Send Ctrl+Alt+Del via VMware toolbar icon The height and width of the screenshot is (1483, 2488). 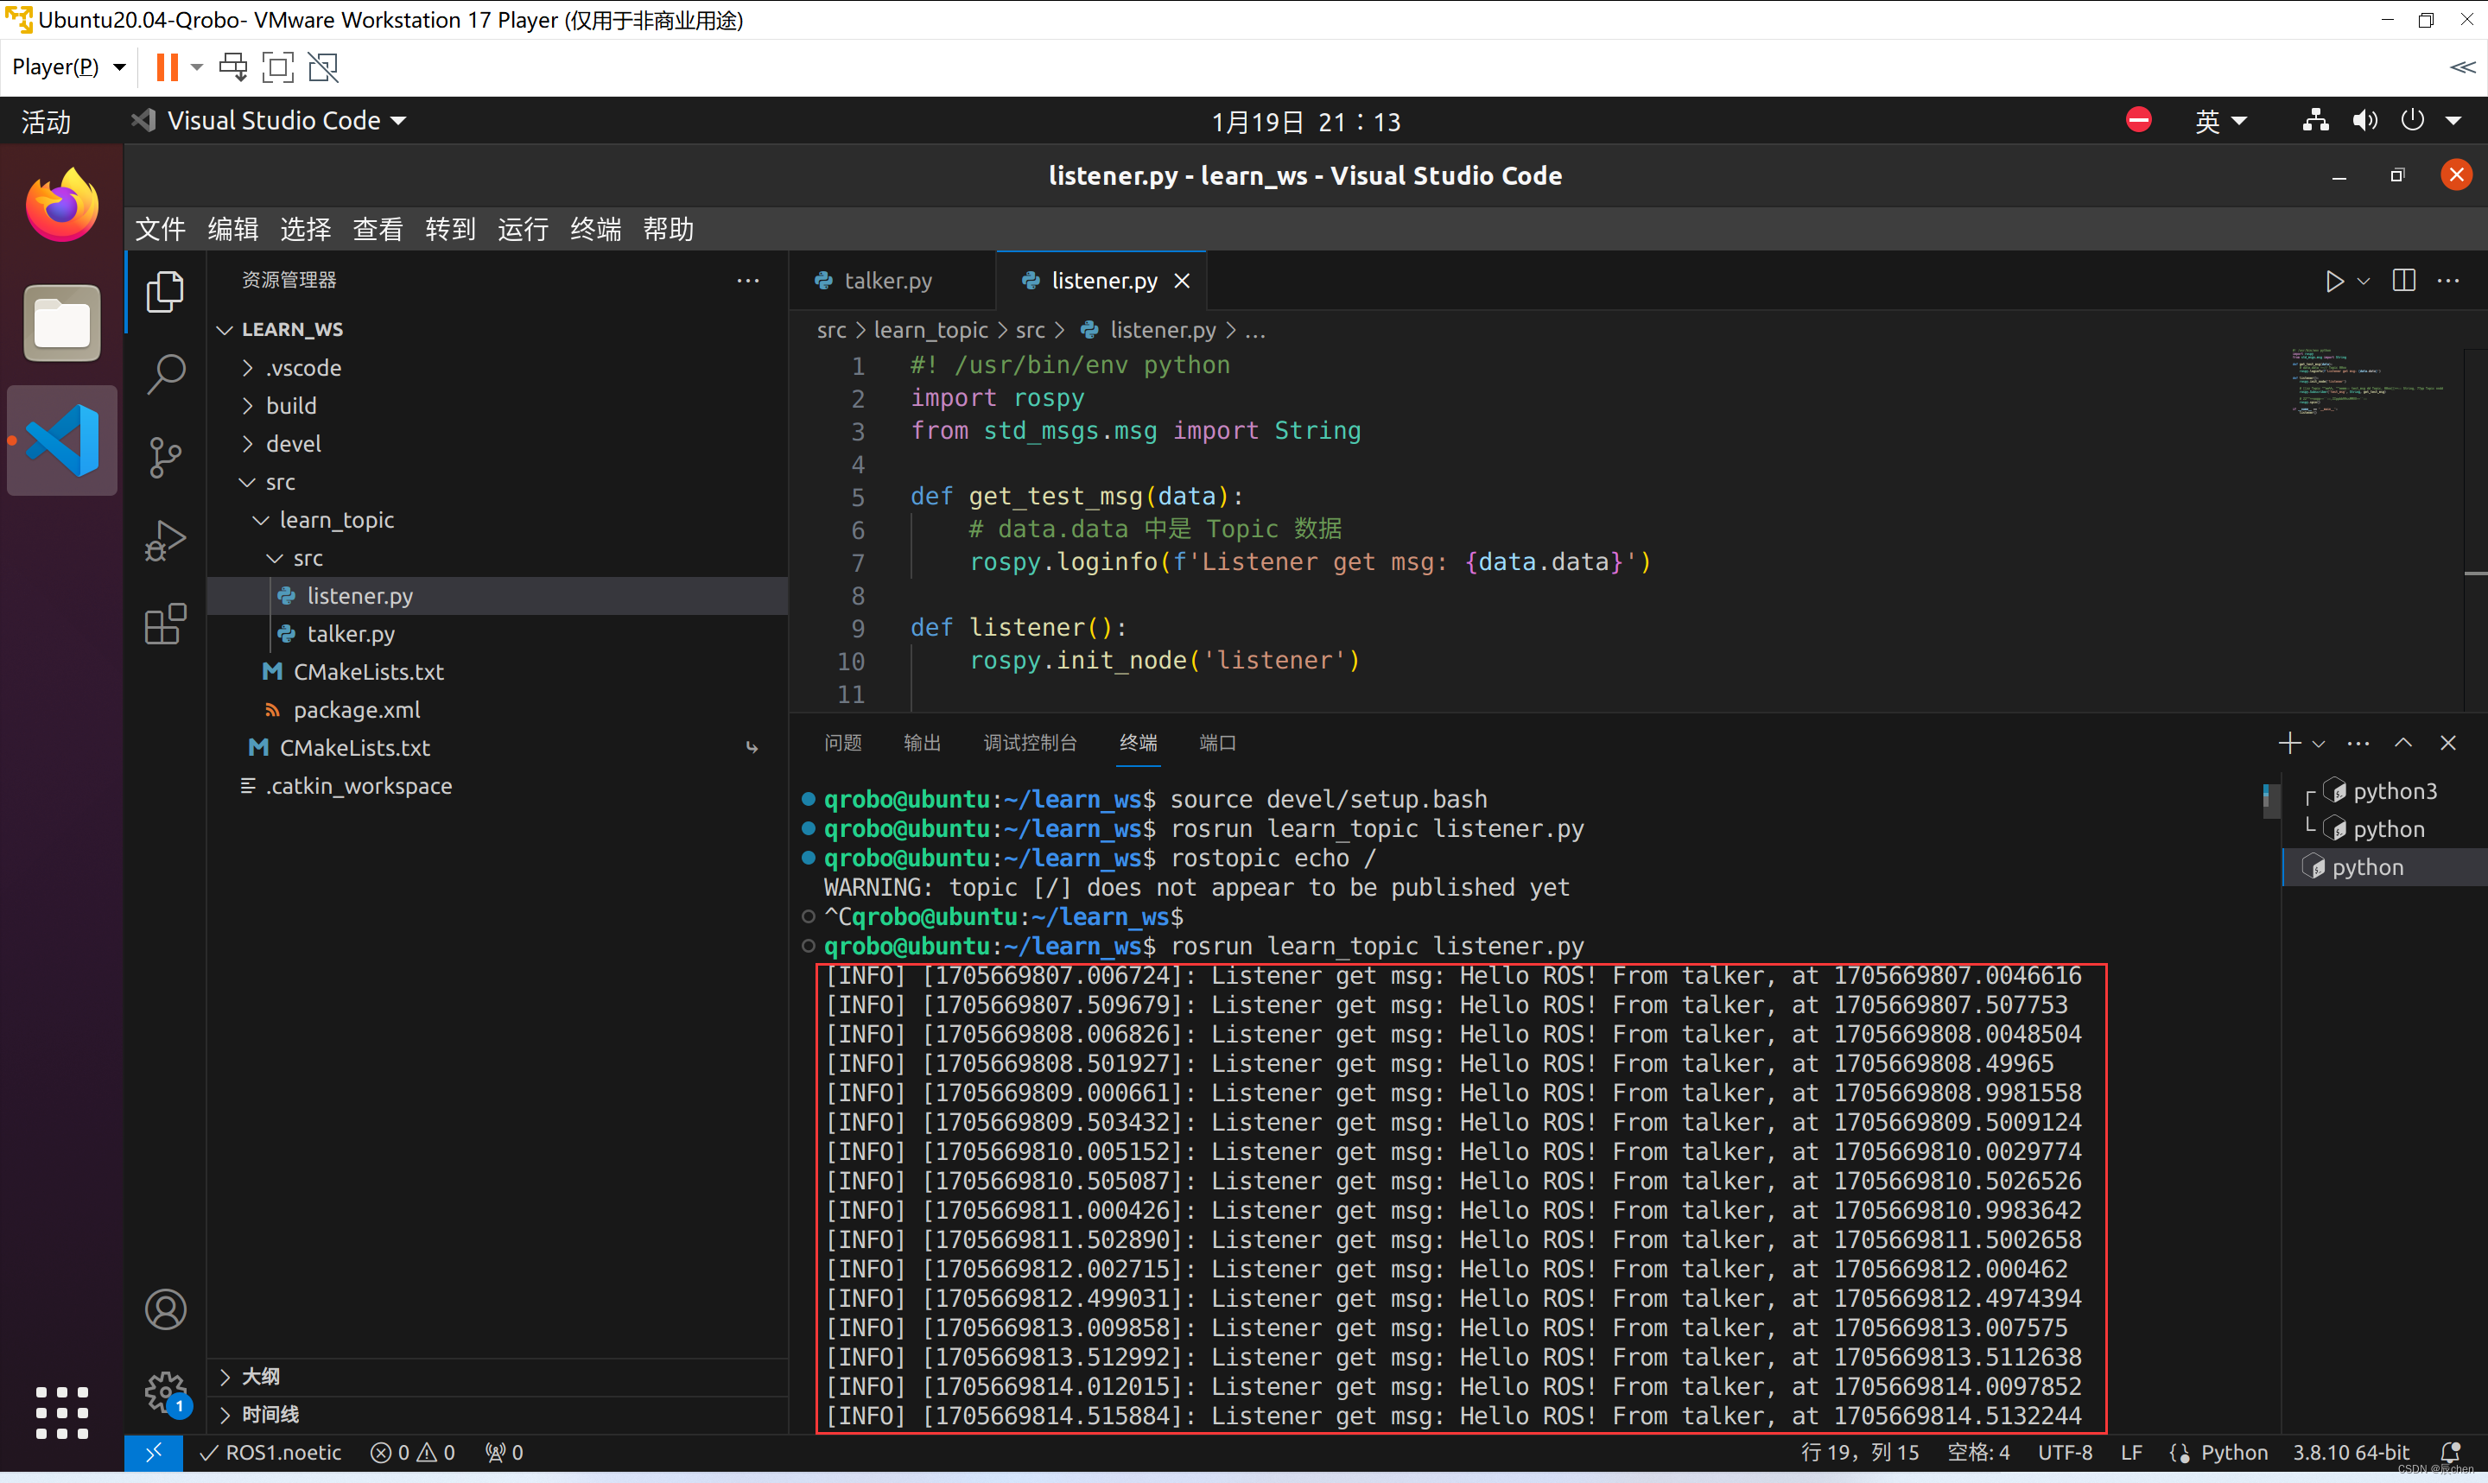[232, 67]
